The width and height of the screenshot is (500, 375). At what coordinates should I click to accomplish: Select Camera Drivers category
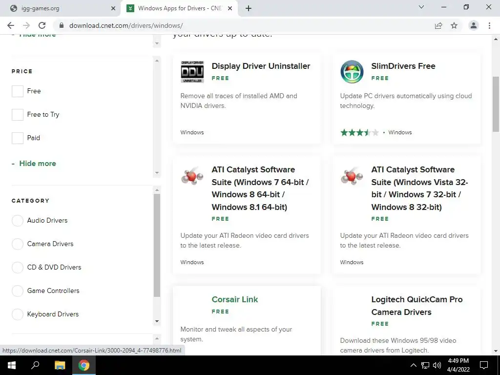(18, 244)
